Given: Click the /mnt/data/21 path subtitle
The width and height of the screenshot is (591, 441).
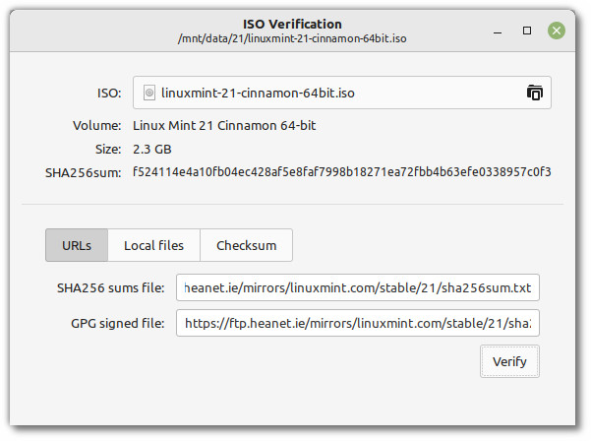Looking at the screenshot, I should coord(291,38).
